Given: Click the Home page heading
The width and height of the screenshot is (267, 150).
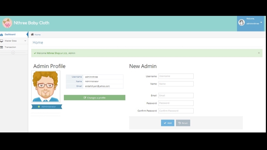Looking at the screenshot, I should [38, 43].
